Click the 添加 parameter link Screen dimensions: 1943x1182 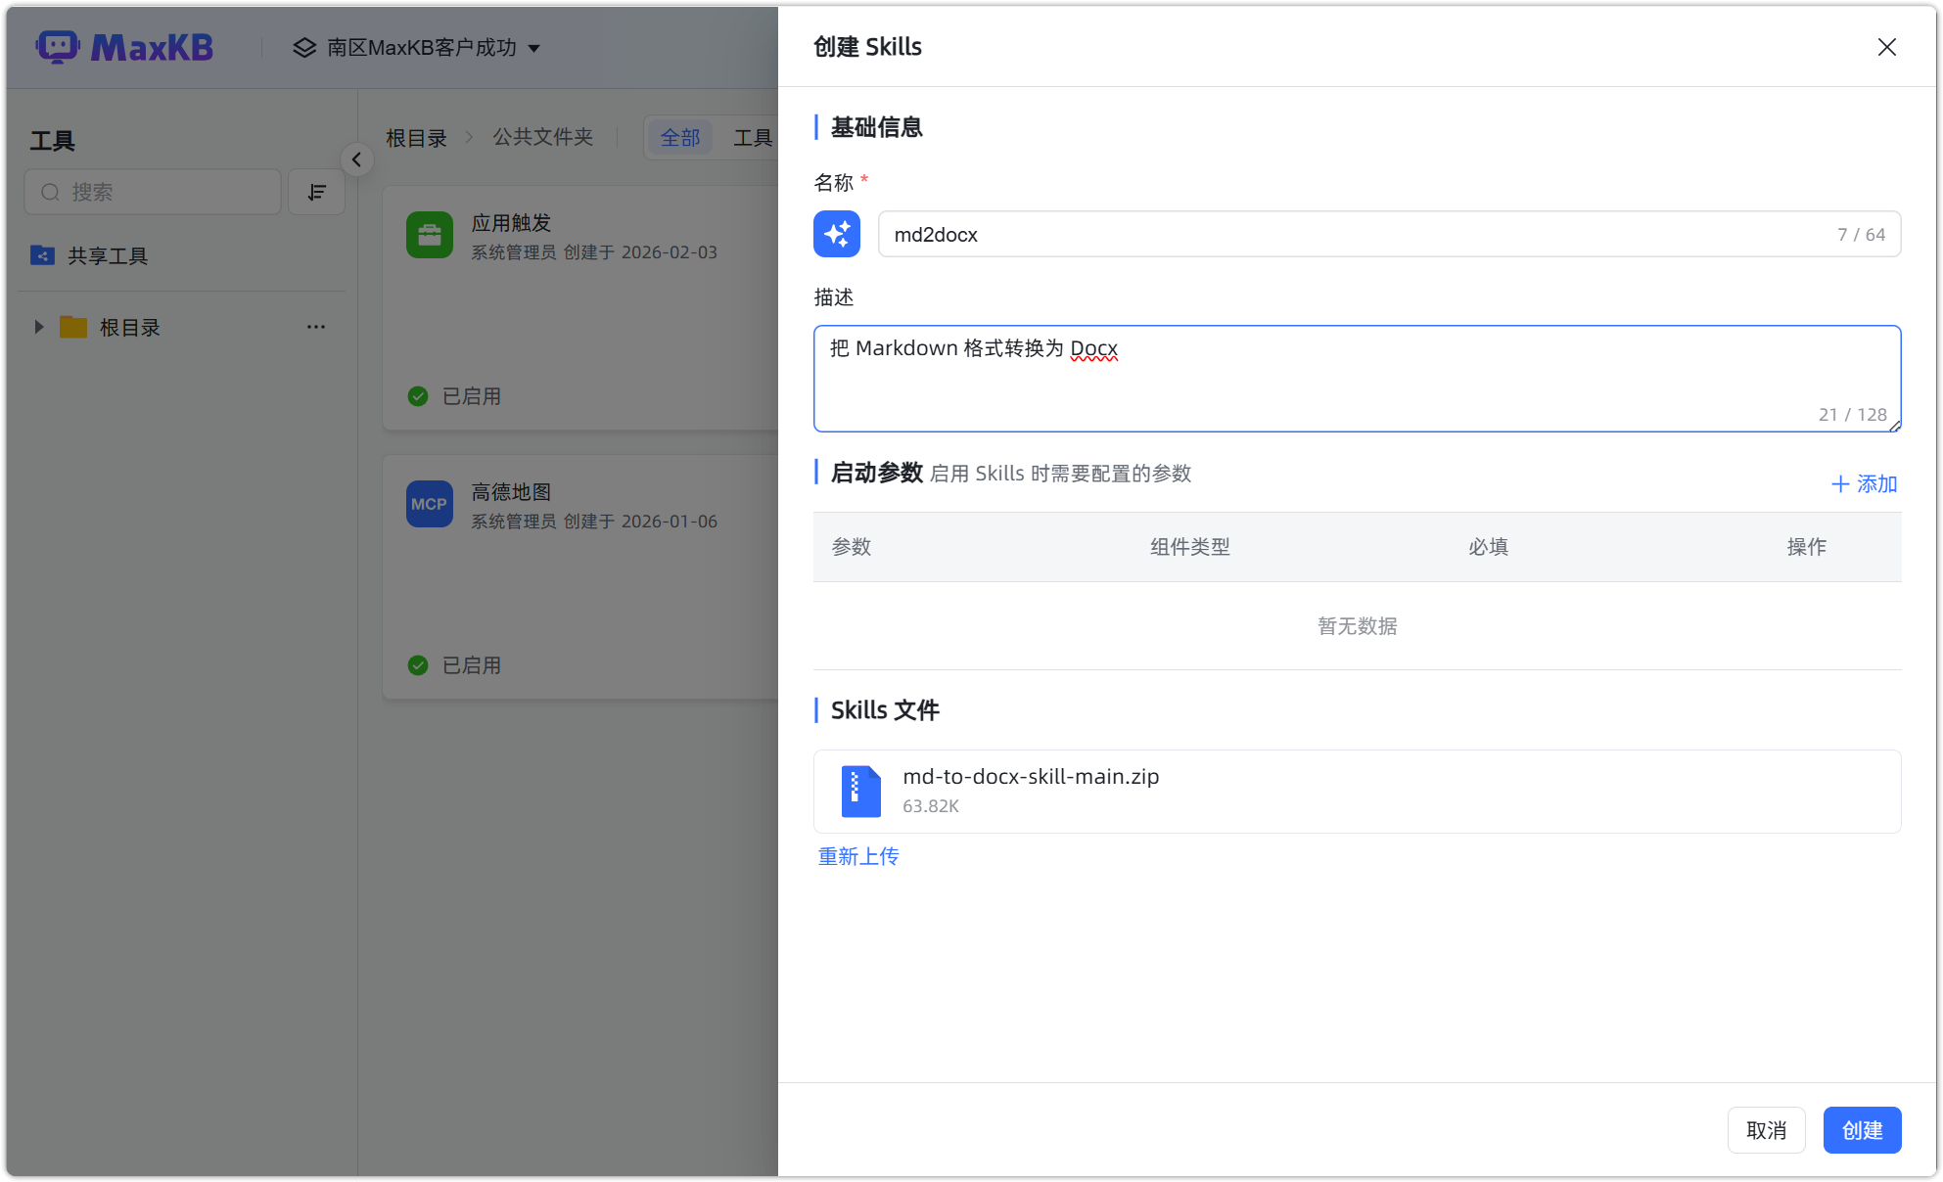[x=1864, y=483]
